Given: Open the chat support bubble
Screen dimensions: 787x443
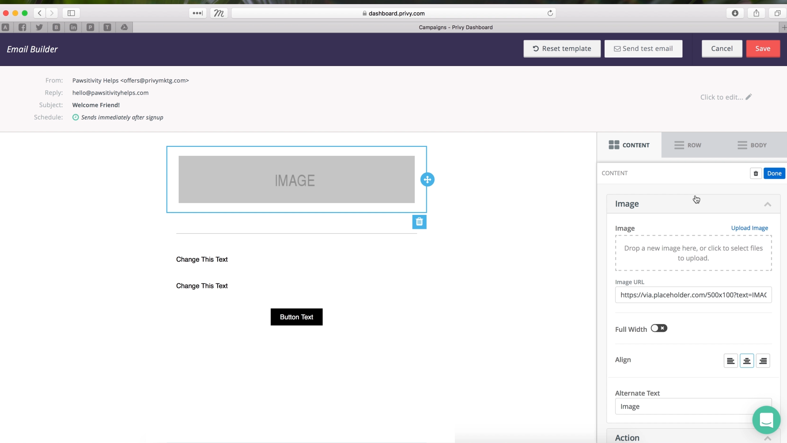Looking at the screenshot, I should pos(766,420).
